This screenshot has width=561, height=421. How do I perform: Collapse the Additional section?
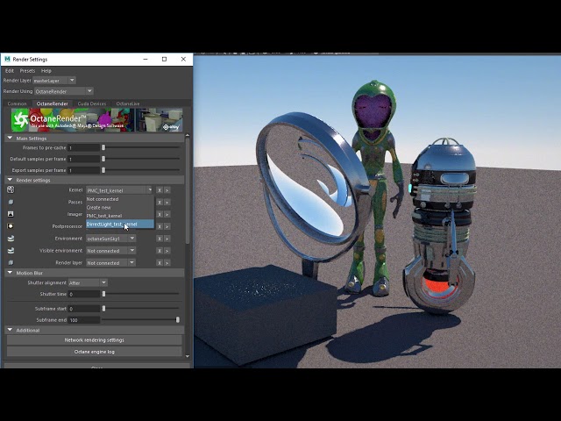pos(10,330)
